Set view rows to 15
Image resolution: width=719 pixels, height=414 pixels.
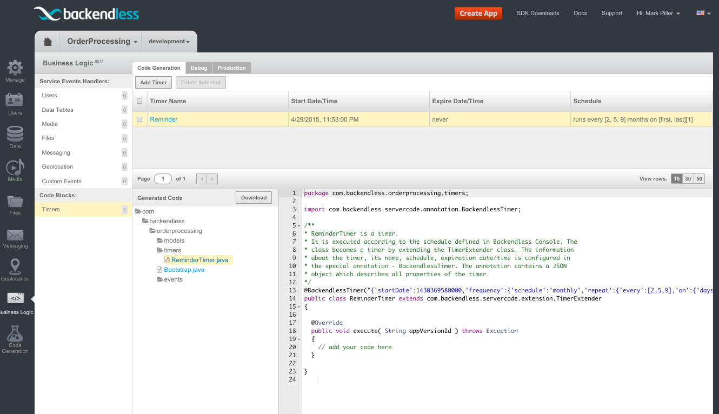(x=676, y=179)
